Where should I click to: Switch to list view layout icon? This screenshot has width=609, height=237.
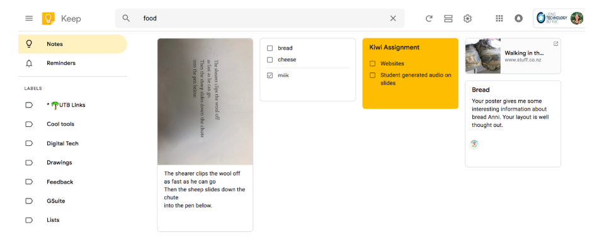(448, 18)
